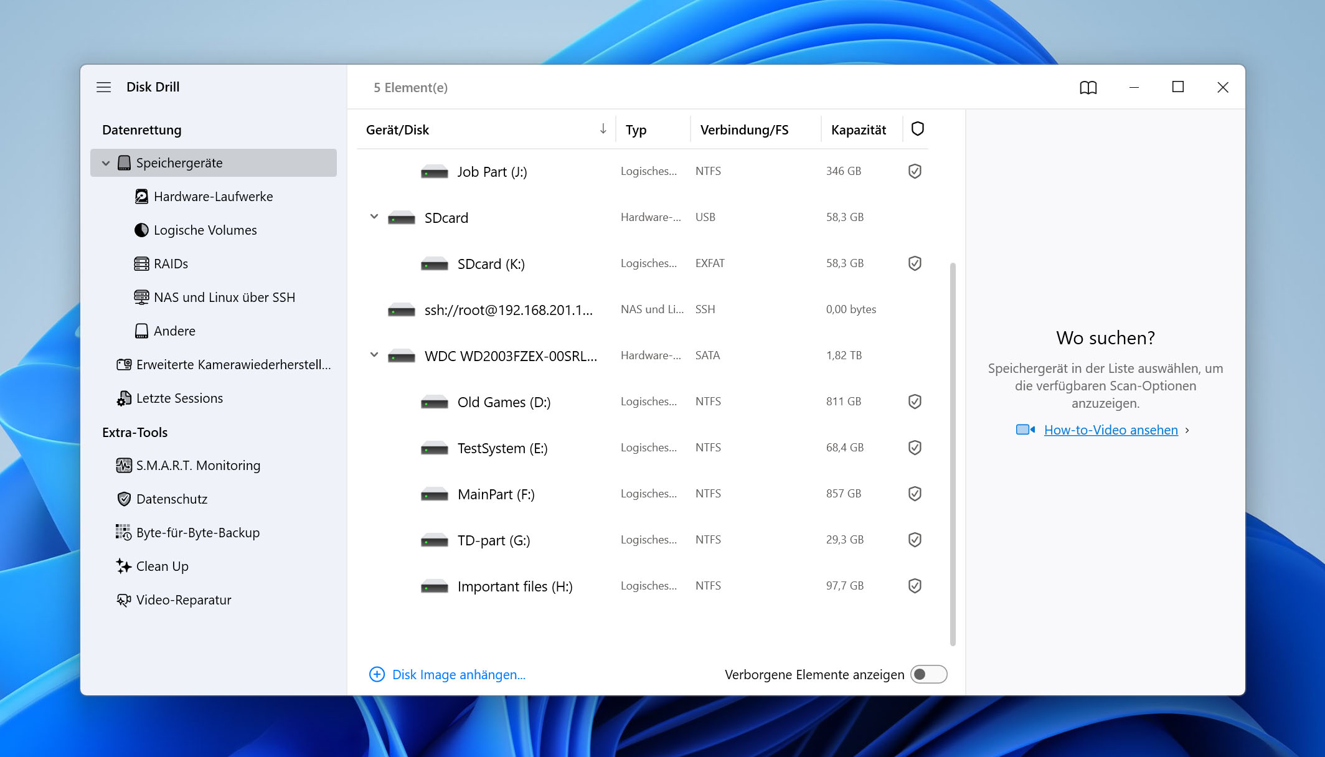Click the protection shield for TD-part (G:)
The width and height of the screenshot is (1325, 757).
pyautogui.click(x=915, y=540)
